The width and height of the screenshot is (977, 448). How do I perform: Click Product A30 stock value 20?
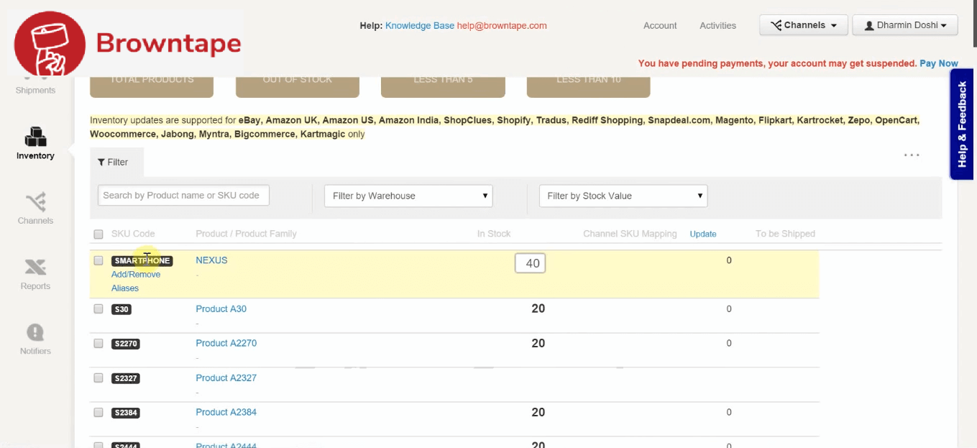[x=538, y=308]
